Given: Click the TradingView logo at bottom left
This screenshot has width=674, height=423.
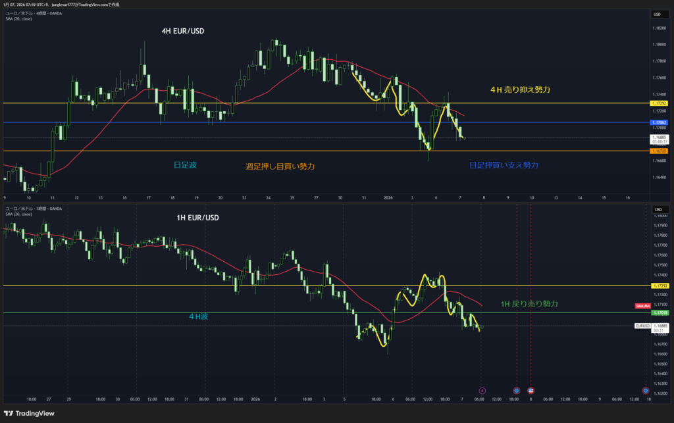Looking at the screenshot, I should pyautogui.click(x=31, y=412).
